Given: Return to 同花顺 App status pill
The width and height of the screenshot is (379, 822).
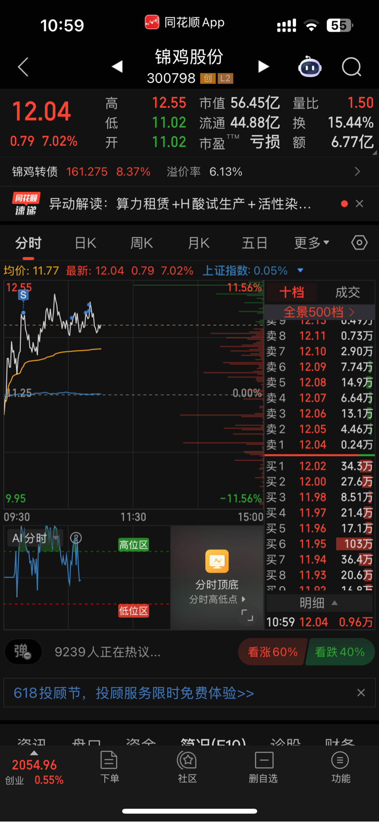Looking at the screenshot, I should pos(185,22).
